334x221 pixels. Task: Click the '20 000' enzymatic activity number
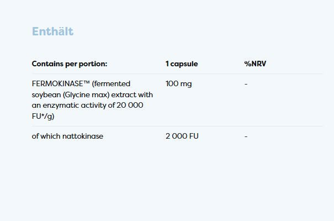tap(131, 105)
